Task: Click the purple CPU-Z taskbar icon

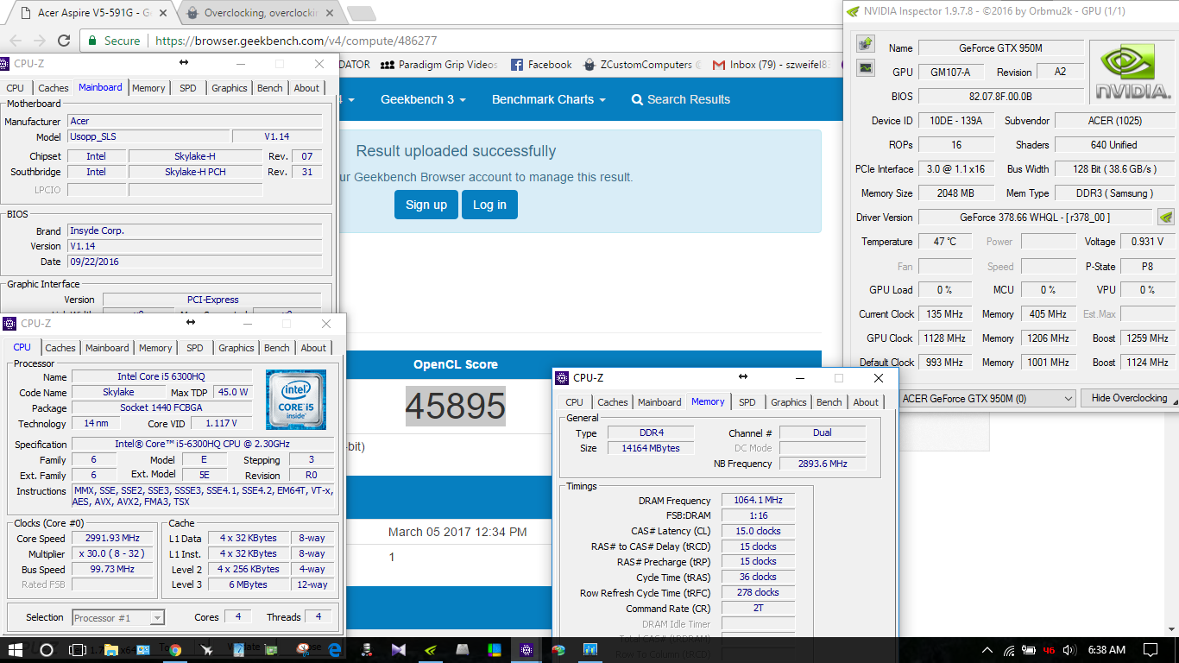Action: (x=526, y=649)
